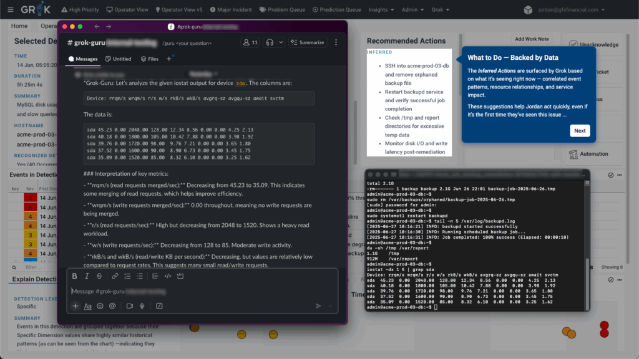Mention someone with the @ icon
This screenshot has width=639, height=359.
[x=112, y=306]
